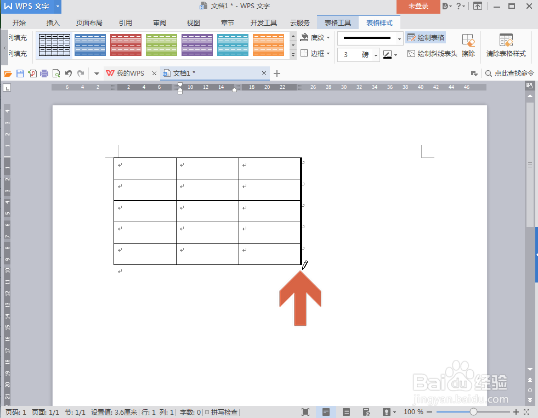Apply the red table style
This screenshot has width=538, height=418.
click(x=126, y=44)
